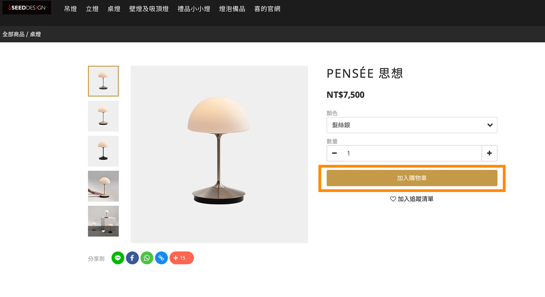Image resolution: width=545 pixels, height=297 pixels.
Task: Open the 吊燈 menu
Action: pos(71,9)
